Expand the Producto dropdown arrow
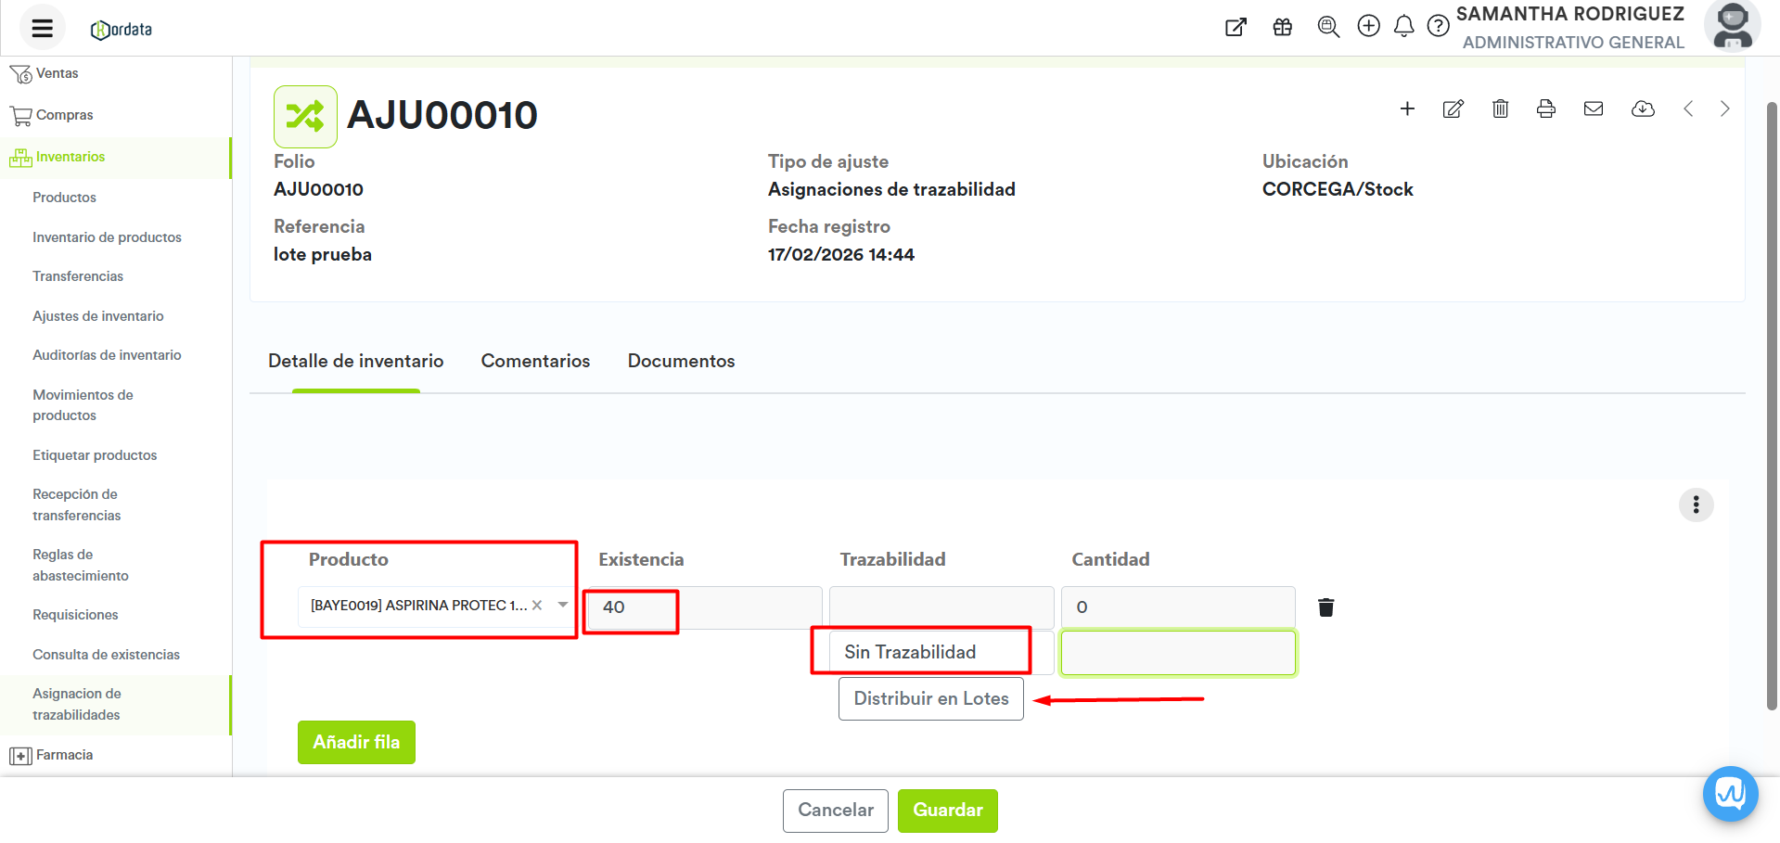This screenshot has height=843, width=1780. point(562,606)
